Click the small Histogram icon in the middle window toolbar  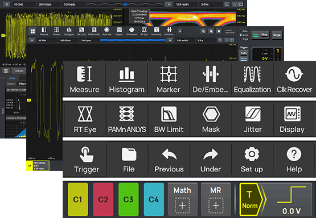tap(69, 31)
